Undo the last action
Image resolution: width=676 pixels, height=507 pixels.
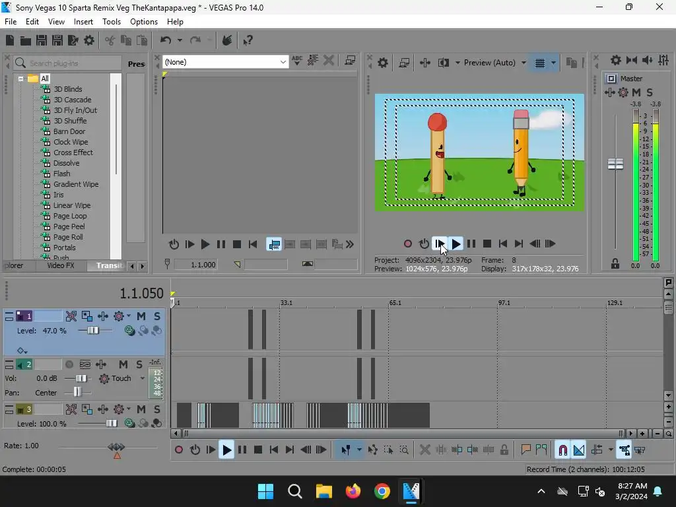166,40
